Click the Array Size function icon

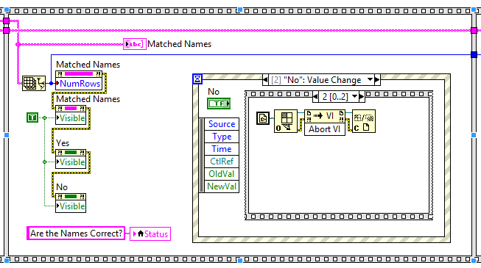point(34,83)
